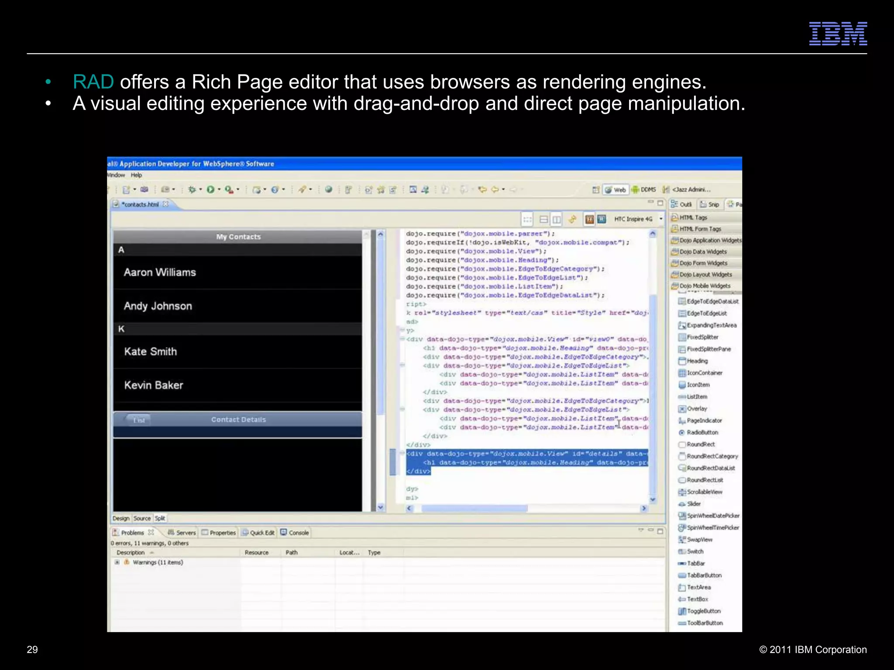Collapse Dojo Mobile Widgets palette drawer
This screenshot has width=894, height=670.
point(706,286)
